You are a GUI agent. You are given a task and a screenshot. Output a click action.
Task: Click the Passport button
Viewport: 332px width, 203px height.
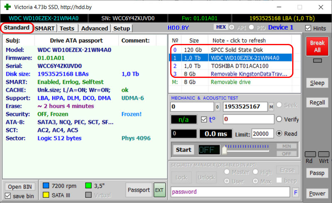139,190
